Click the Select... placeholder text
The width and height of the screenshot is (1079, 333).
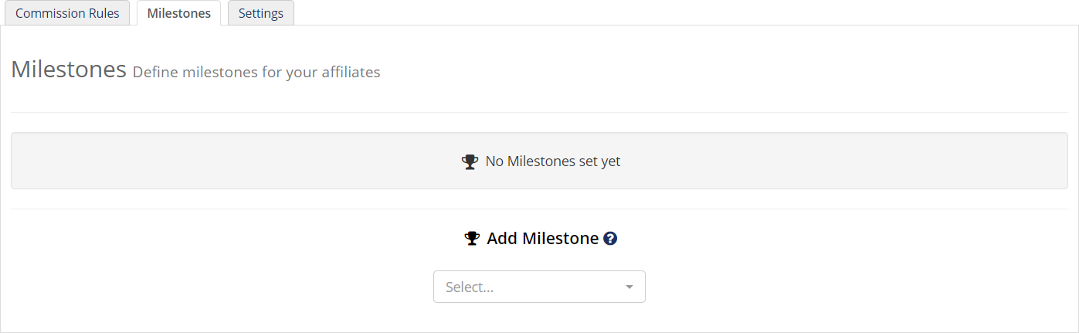point(470,287)
